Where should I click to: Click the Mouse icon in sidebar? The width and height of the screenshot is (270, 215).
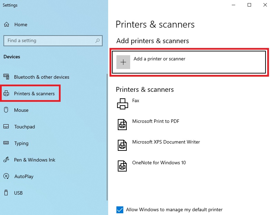[6, 110]
